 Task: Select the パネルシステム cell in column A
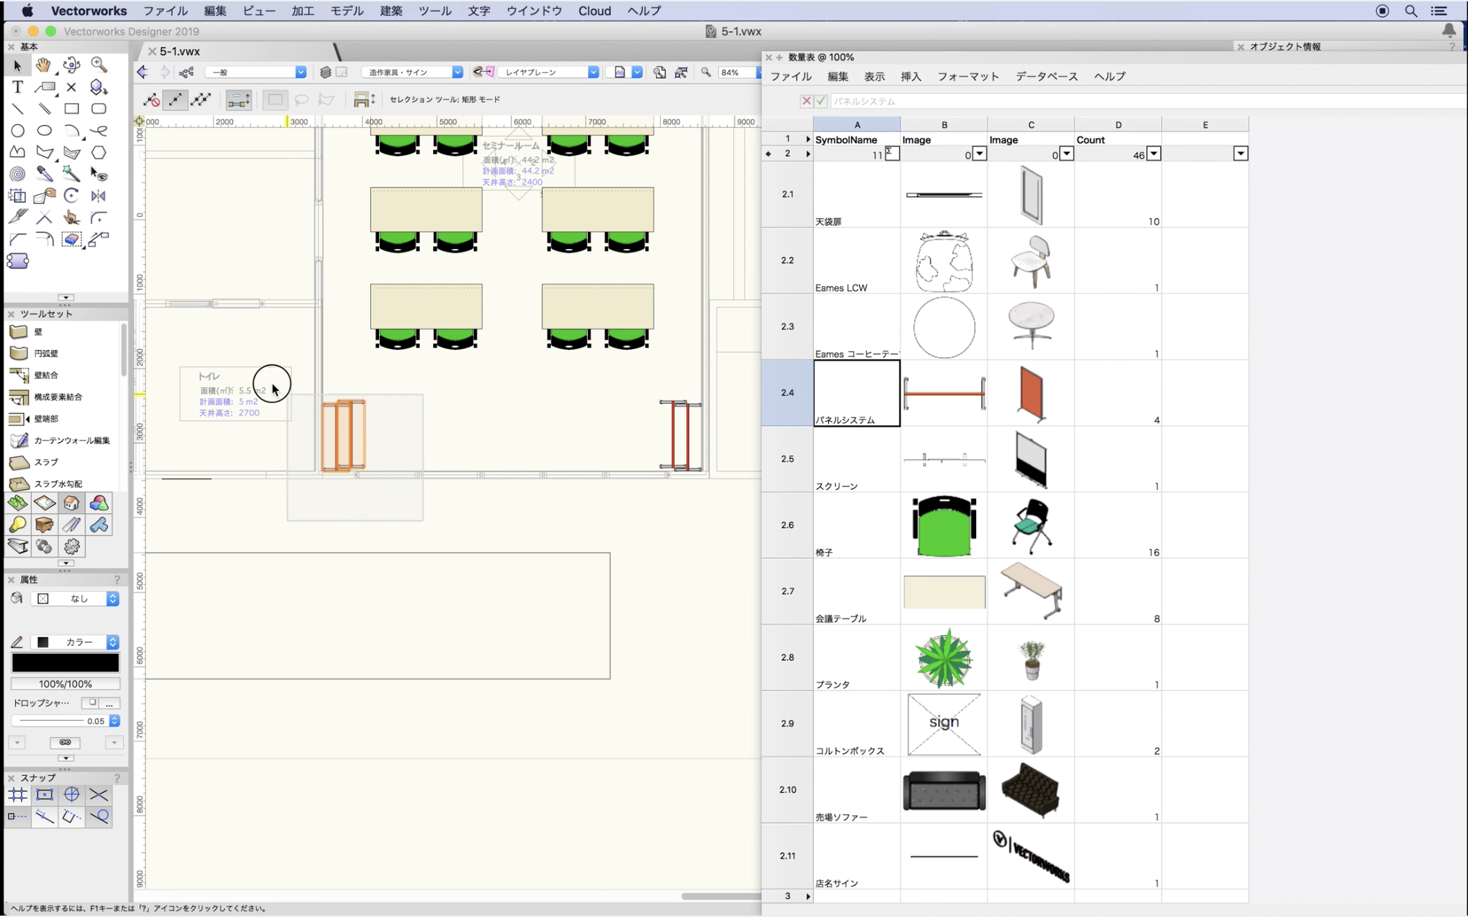point(857,393)
